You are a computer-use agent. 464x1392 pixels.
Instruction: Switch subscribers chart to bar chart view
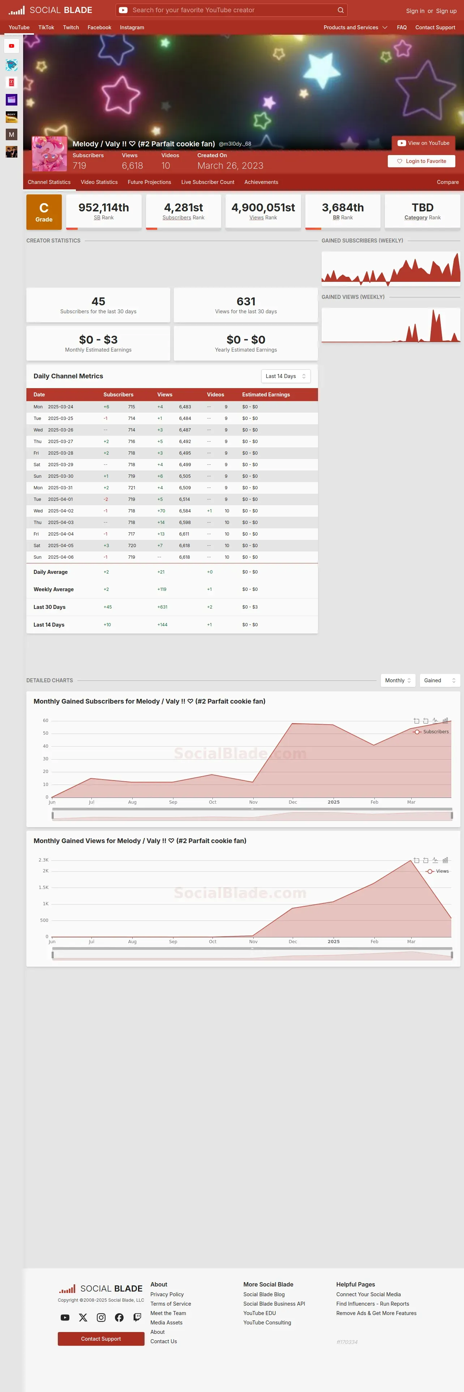[445, 720]
